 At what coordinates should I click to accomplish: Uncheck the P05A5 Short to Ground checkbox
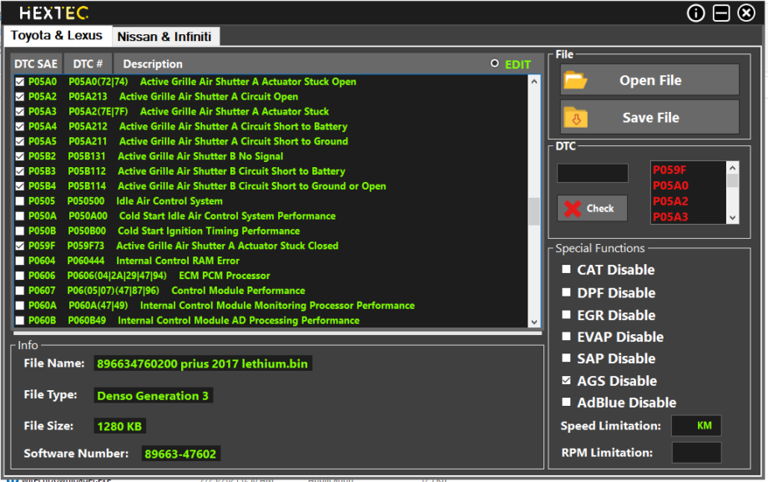pyautogui.click(x=19, y=142)
